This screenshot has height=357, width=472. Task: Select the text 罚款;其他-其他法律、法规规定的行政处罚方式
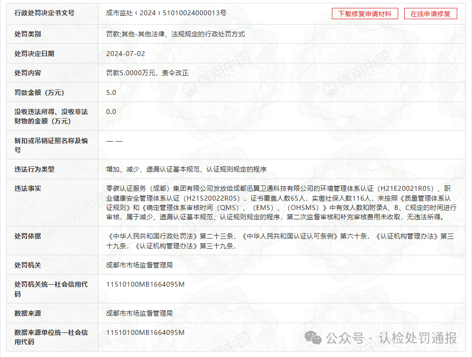coord(176,34)
